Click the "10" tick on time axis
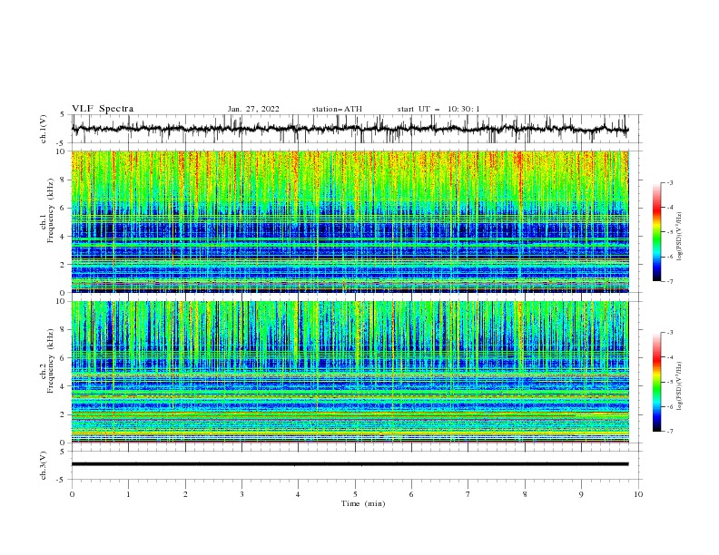Screen dimensions: 719x555 click(638, 494)
